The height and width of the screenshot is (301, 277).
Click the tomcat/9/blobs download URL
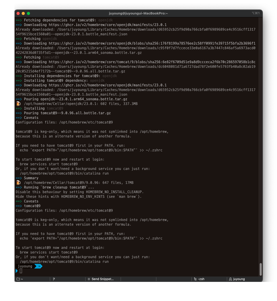click(x=152, y=62)
